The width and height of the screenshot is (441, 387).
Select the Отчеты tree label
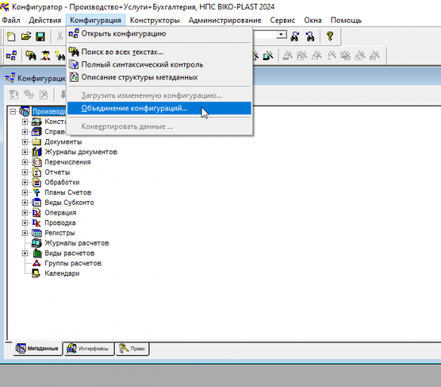(x=57, y=172)
